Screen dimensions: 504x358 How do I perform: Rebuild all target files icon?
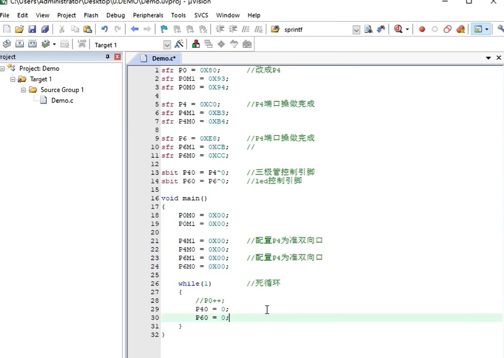tap(32, 44)
